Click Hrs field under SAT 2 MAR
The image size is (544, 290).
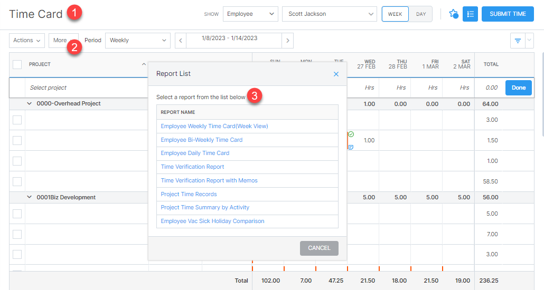coord(458,88)
